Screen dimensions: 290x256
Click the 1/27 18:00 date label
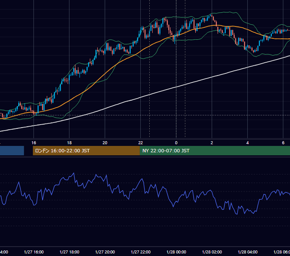click(x=70, y=252)
